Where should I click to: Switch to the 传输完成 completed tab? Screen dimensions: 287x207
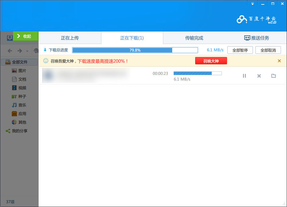point(194,38)
